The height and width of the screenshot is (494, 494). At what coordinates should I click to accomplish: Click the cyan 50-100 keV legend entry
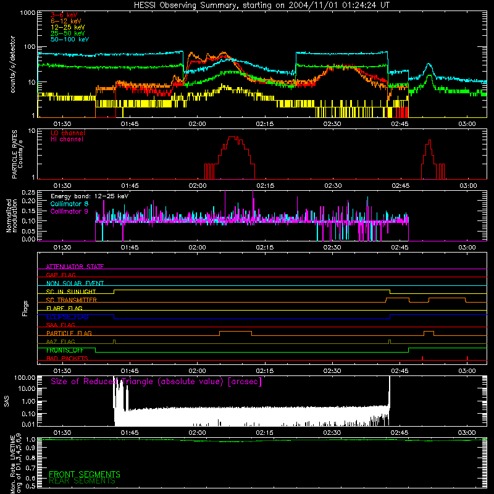70,40
